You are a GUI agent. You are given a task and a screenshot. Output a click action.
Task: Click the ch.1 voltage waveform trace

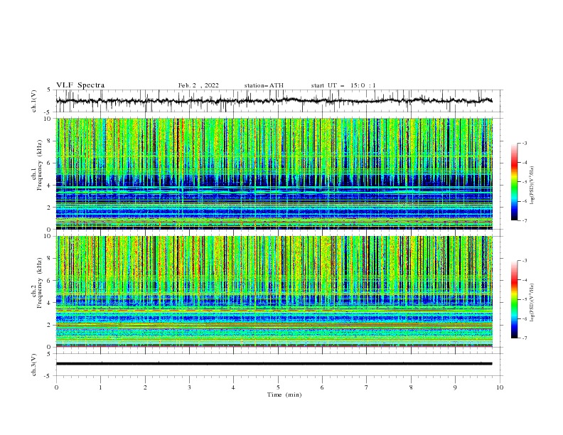[x=274, y=101]
